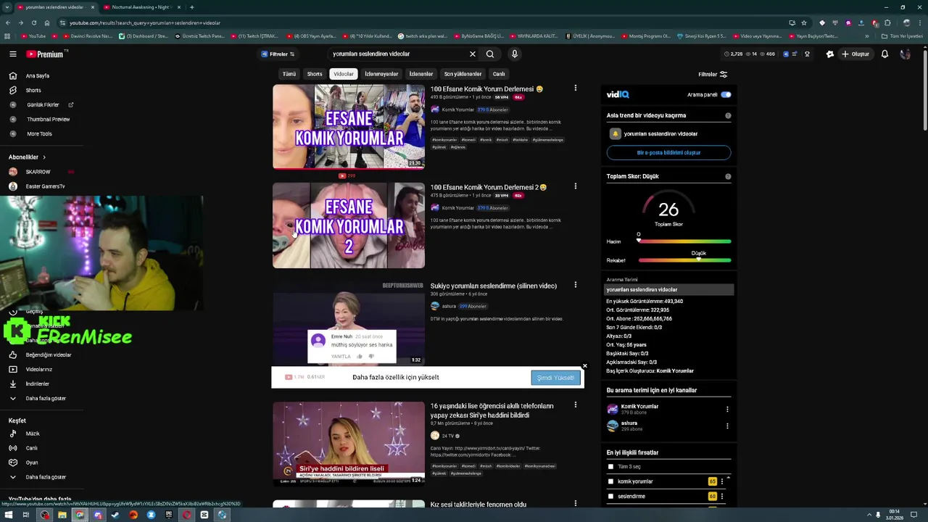Open the notifications bell
928x522 pixels.
pyautogui.click(x=884, y=54)
